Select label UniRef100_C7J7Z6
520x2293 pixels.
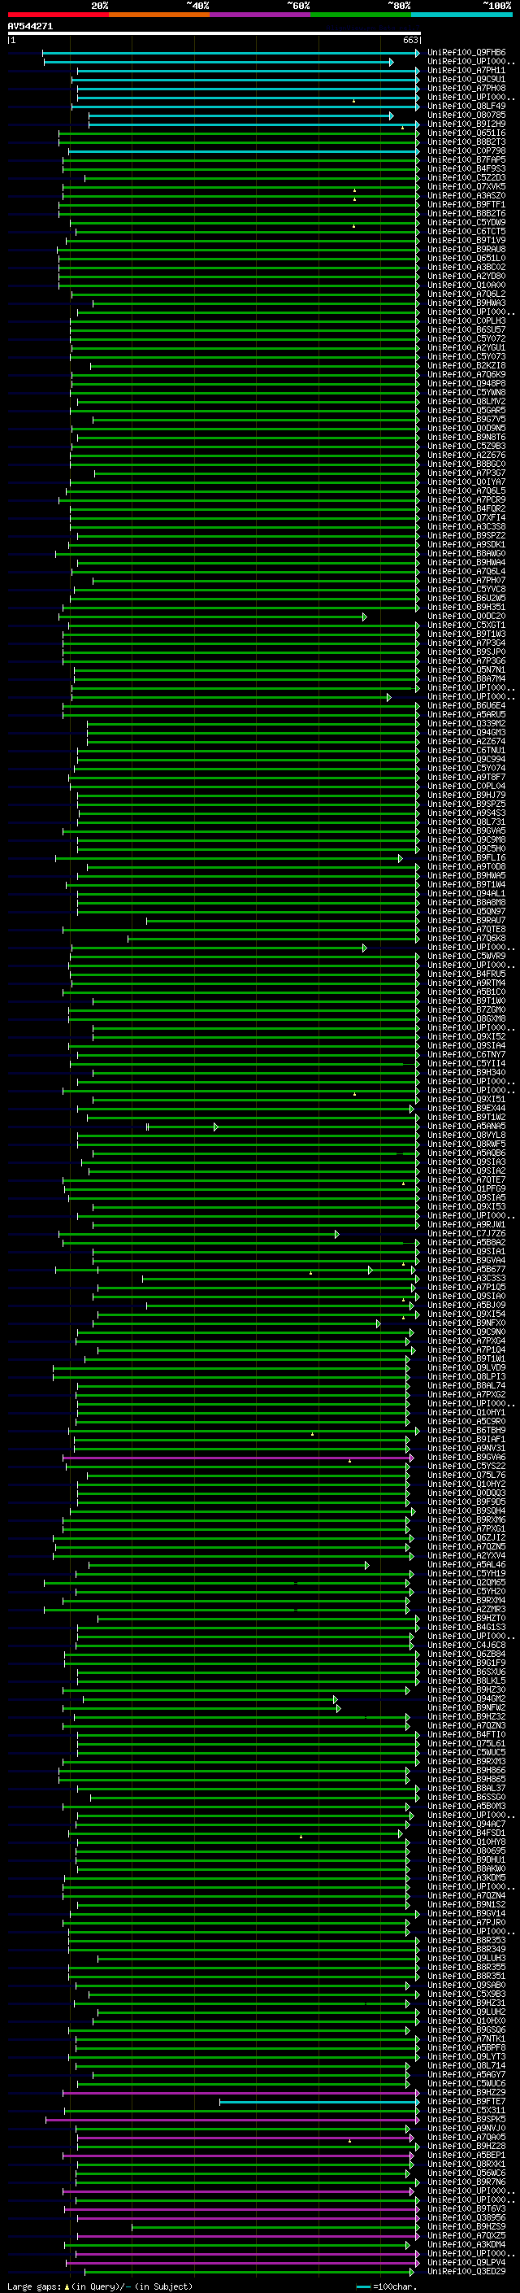click(x=466, y=1234)
